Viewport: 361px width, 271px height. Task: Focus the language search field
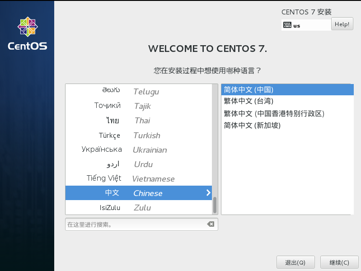click(141, 224)
